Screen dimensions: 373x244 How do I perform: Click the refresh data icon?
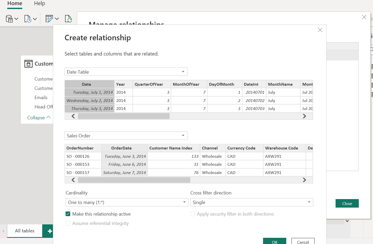[68, 18]
